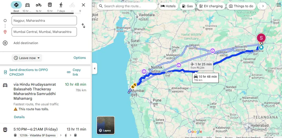The height and width of the screenshot is (138, 282).
Task: Edit the Nagpur, Maharashtra origin field
Action: (x=44, y=20)
